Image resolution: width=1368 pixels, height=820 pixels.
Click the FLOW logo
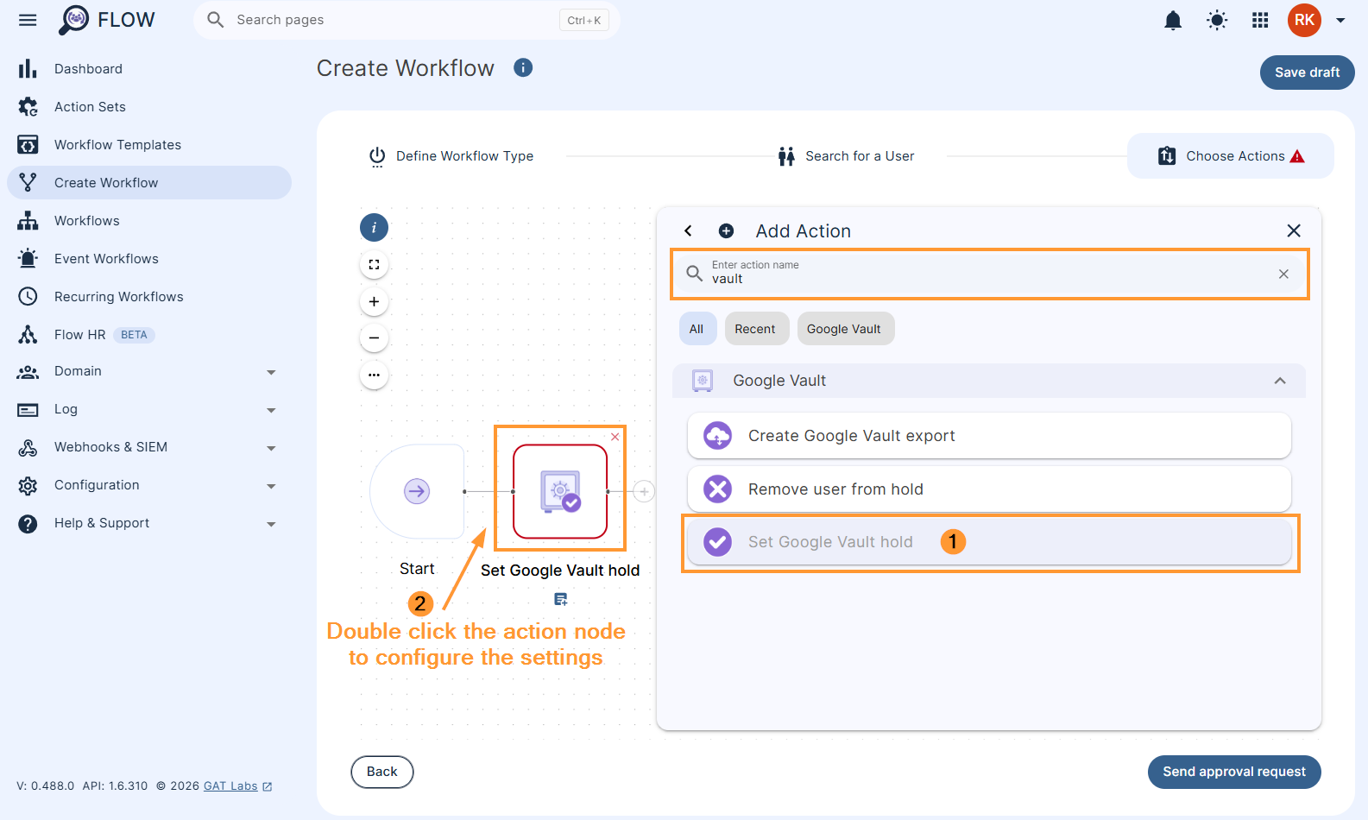(x=107, y=20)
